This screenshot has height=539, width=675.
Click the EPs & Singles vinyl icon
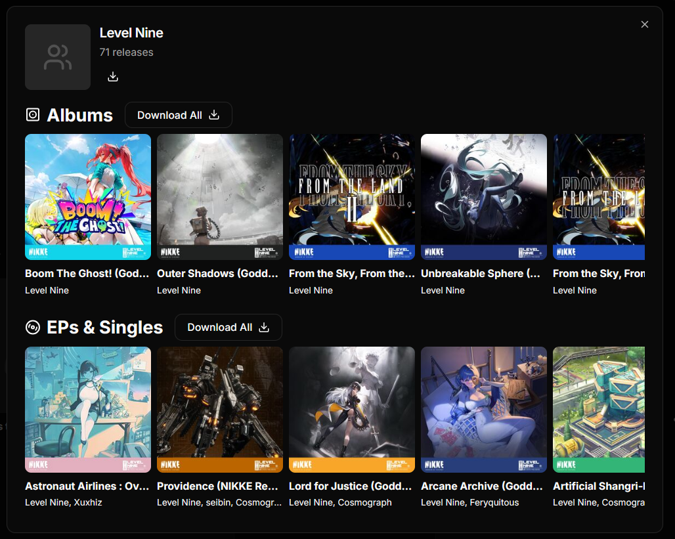click(33, 328)
